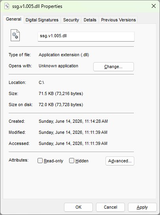Click the 'Location:' label

point(17,82)
